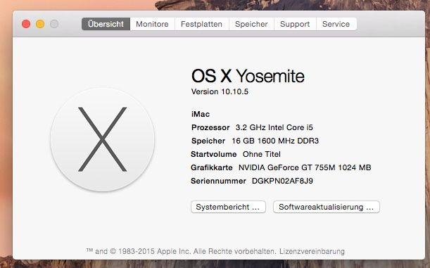The height and width of the screenshot is (268, 430).
Task: Open Softwareaktualisierung
Action: pyautogui.click(x=327, y=207)
